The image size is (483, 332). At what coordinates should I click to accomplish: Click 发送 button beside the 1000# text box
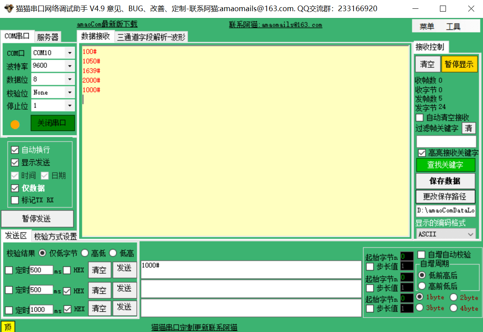click(125, 269)
